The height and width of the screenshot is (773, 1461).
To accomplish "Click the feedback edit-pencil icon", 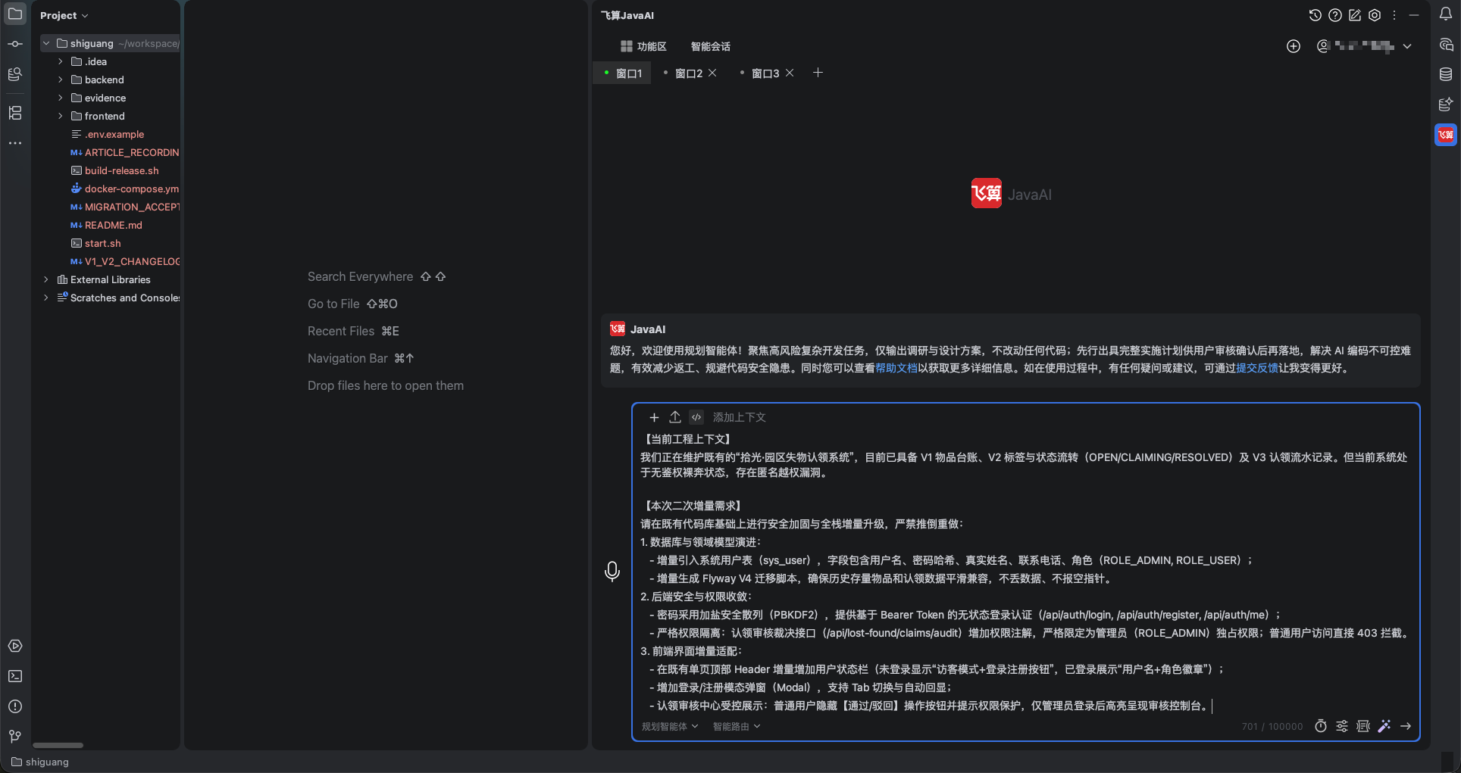I will (x=1355, y=15).
